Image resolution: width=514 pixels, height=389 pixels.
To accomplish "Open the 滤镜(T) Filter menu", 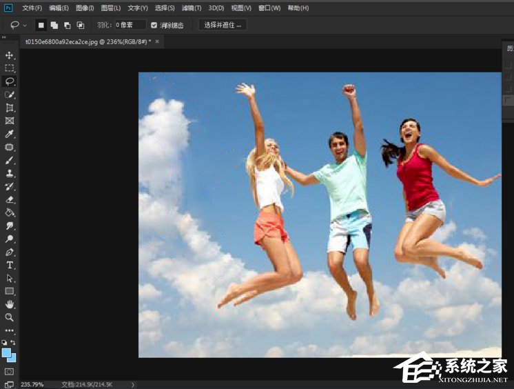I will (192, 8).
